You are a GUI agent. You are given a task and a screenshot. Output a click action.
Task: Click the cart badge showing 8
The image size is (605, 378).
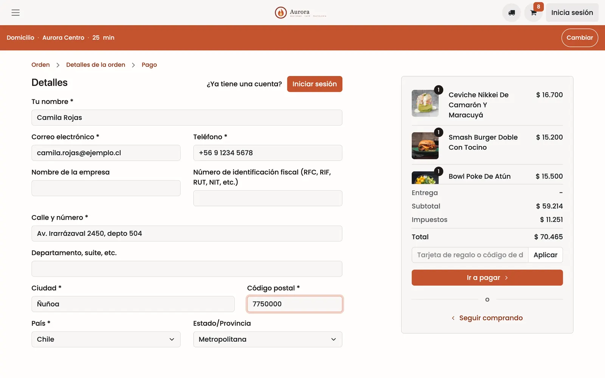click(x=538, y=7)
